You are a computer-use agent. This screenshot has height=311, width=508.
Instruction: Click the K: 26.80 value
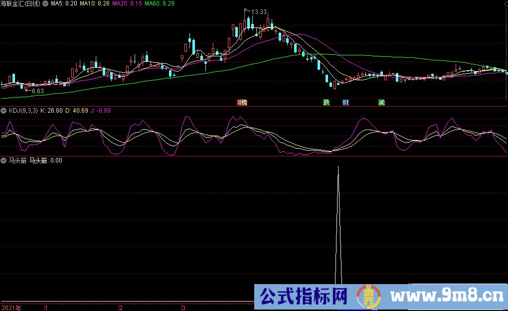pos(51,111)
